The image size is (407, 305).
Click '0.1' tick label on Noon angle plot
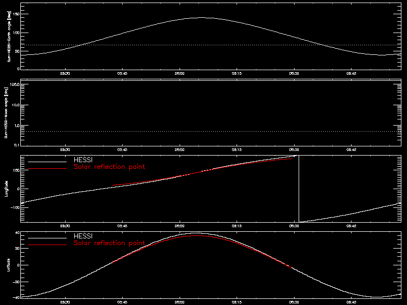click(16, 145)
